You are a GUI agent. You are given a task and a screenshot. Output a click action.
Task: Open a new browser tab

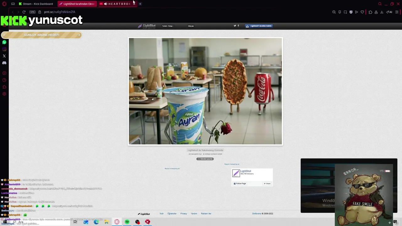pos(140,4)
